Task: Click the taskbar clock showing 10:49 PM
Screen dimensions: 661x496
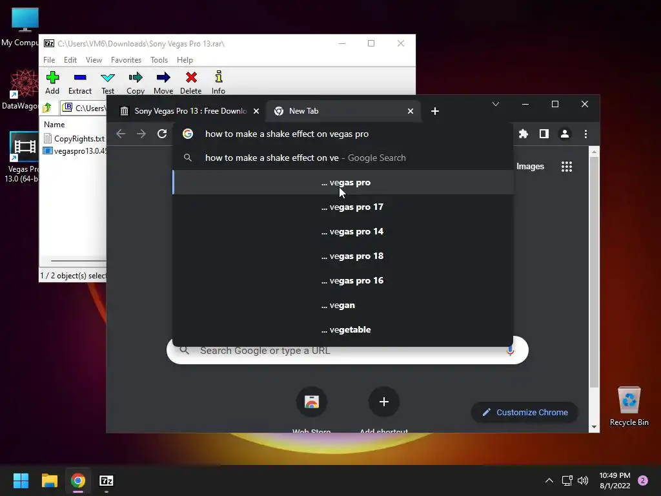Action: [615, 480]
